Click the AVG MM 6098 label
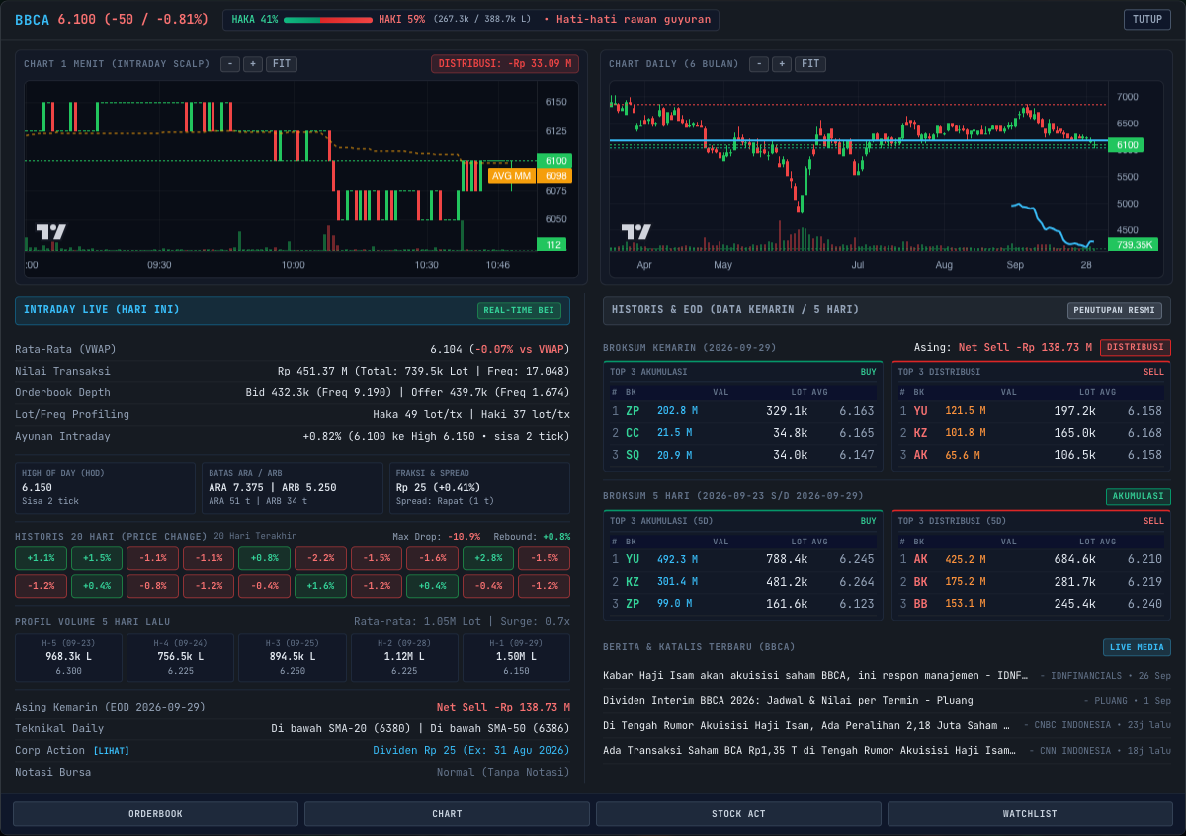The height and width of the screenshot is (836, 1186). [x=530, y=176]
